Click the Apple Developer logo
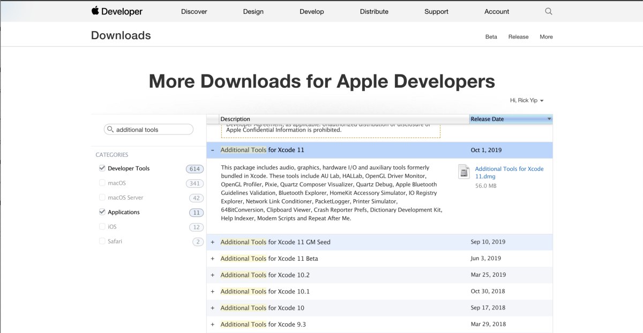The height and width of the screenshot is (333, 643). point(117,11)
